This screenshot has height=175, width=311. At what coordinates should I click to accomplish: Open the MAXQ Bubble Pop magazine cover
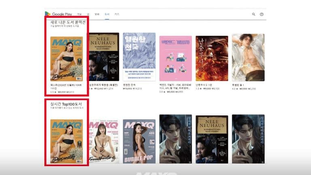(x=139, y=141)
